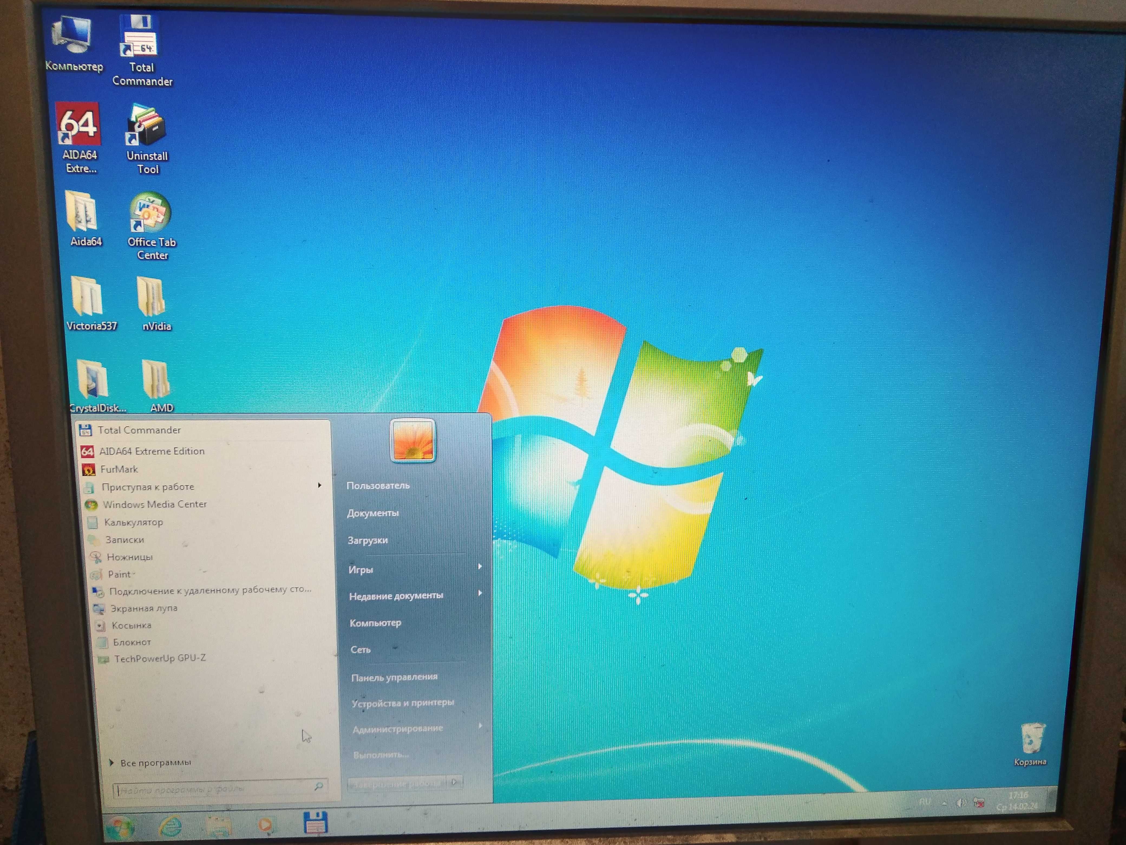Expand the Игры submenu arrow
This screenshot has width=1126, height=845.
(x=480, y=566)
